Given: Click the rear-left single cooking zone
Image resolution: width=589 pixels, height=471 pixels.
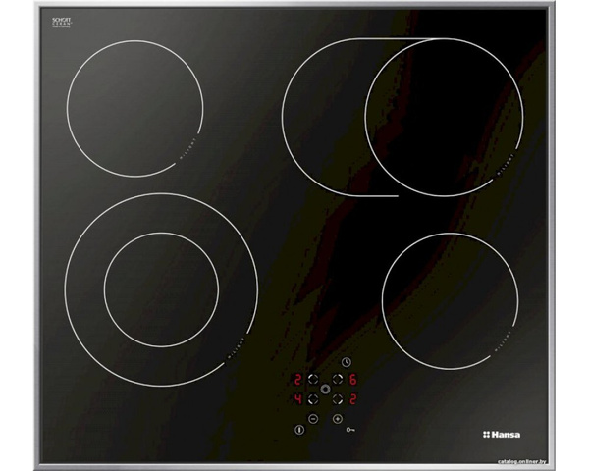Looking at the screenshot, I should pos(135,109).
